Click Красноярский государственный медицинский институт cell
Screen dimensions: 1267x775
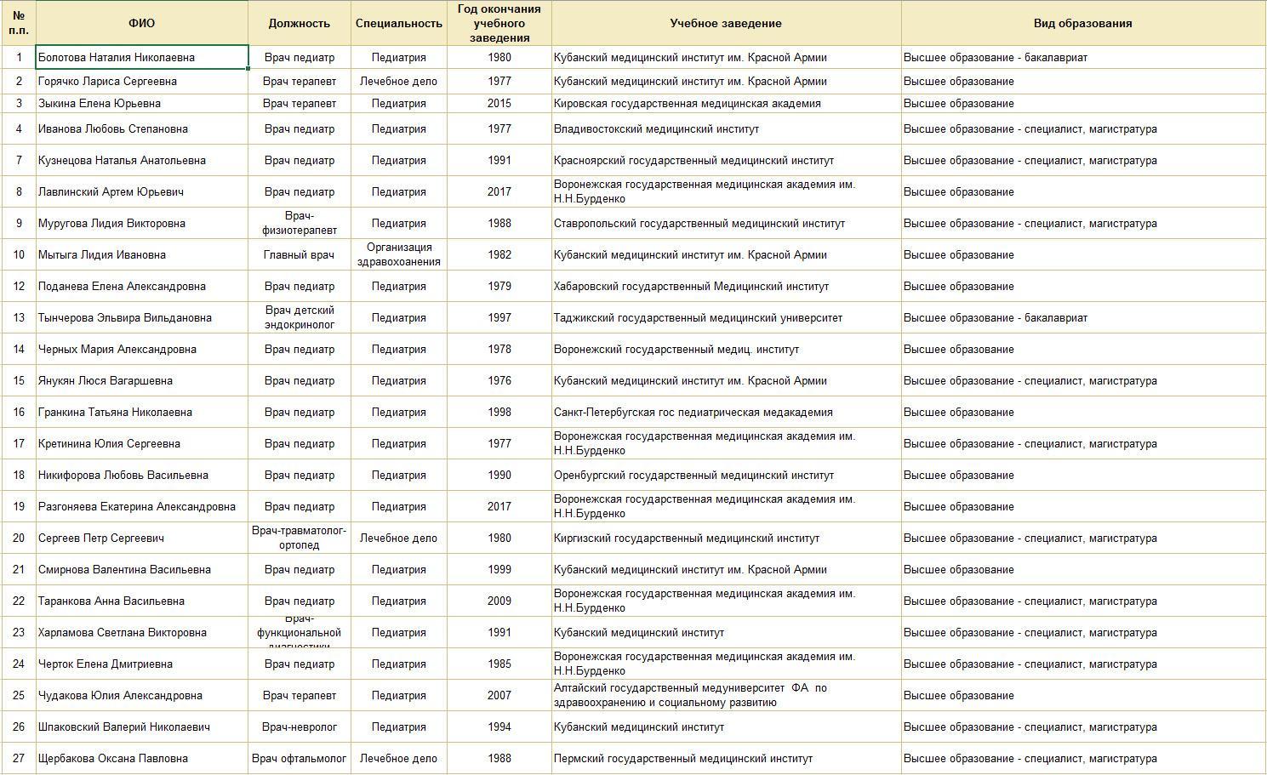[726, 161]
